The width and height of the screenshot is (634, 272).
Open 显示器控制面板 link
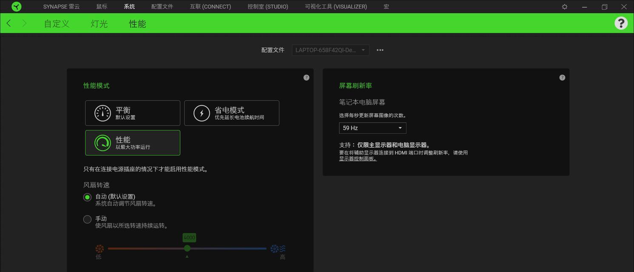358,159
